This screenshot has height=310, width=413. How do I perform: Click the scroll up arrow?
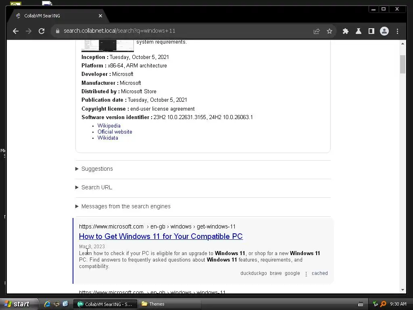403,44
